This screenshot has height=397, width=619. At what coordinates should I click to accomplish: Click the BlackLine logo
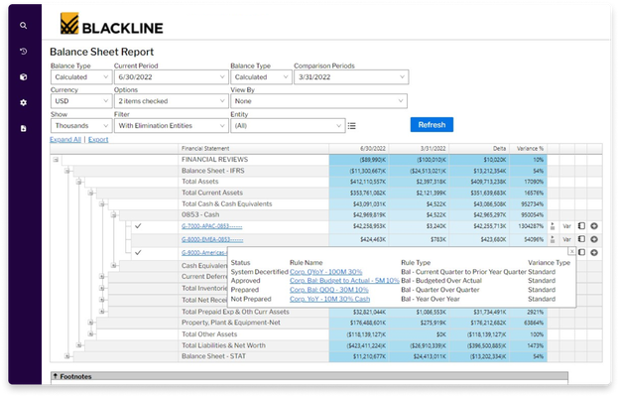pyautogui.click(x=112, y=24)
